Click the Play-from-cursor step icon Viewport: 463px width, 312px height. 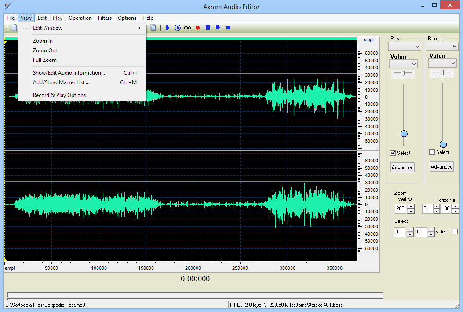tap(218, 28)
